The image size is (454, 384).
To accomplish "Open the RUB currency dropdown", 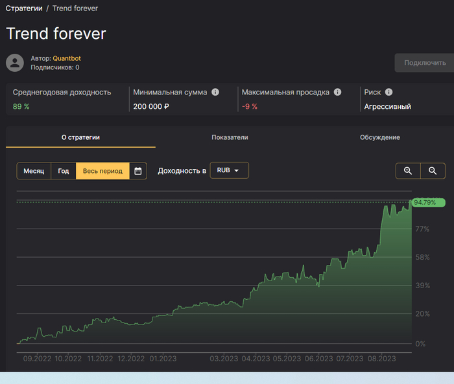I will click(x=229, y=170).
